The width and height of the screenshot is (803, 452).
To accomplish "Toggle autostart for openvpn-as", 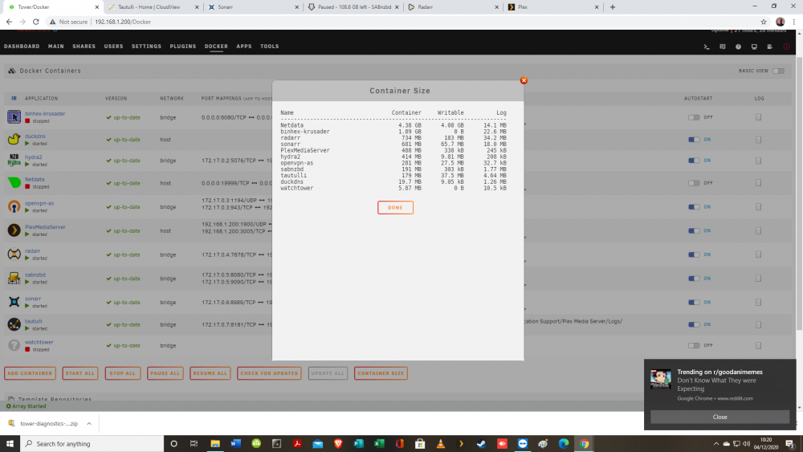I will click(694, 207).
